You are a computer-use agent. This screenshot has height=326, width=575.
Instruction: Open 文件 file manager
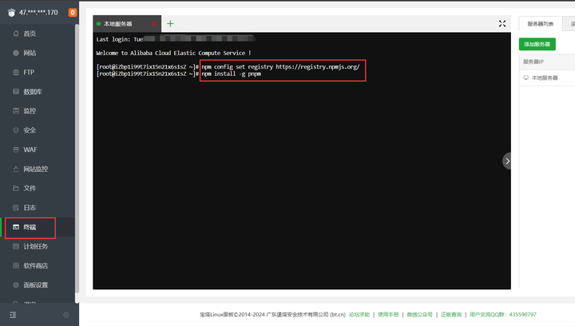(x=30, y=189)
